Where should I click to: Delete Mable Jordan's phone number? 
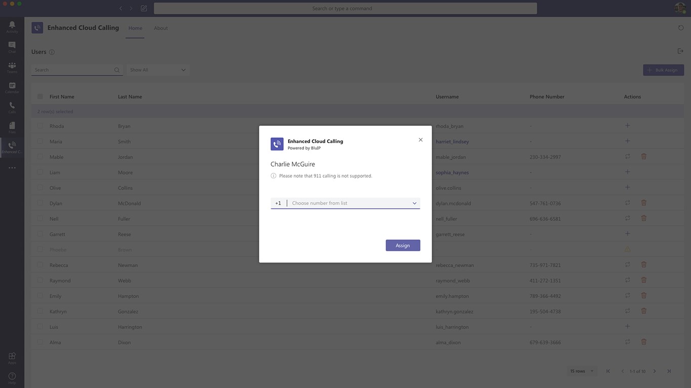(x=643, y=157)
